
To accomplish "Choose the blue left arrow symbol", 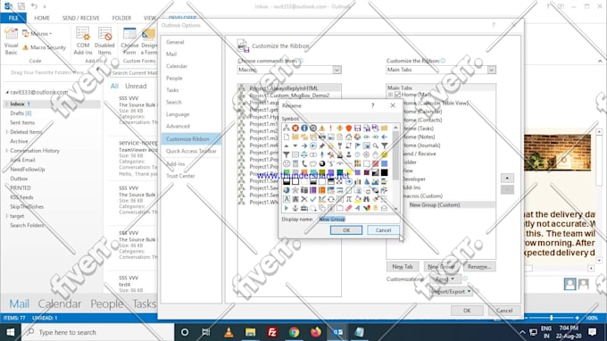I will click(x=385, y=137).
